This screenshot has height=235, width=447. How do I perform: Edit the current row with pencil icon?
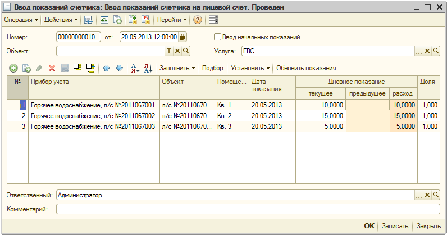click(39, 68)
